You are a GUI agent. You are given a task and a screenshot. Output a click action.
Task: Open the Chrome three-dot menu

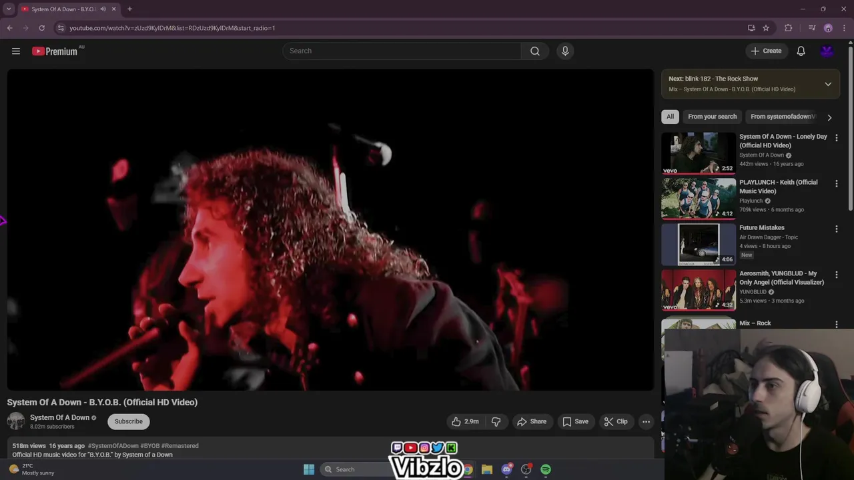tap(845, 28)
